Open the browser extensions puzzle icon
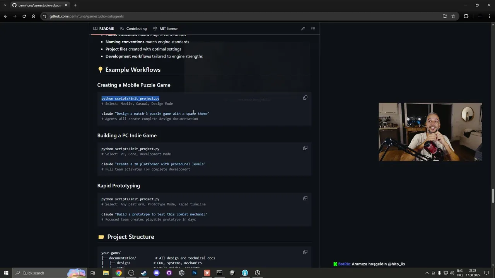This screenshot has height=278, width=495. 466,16
